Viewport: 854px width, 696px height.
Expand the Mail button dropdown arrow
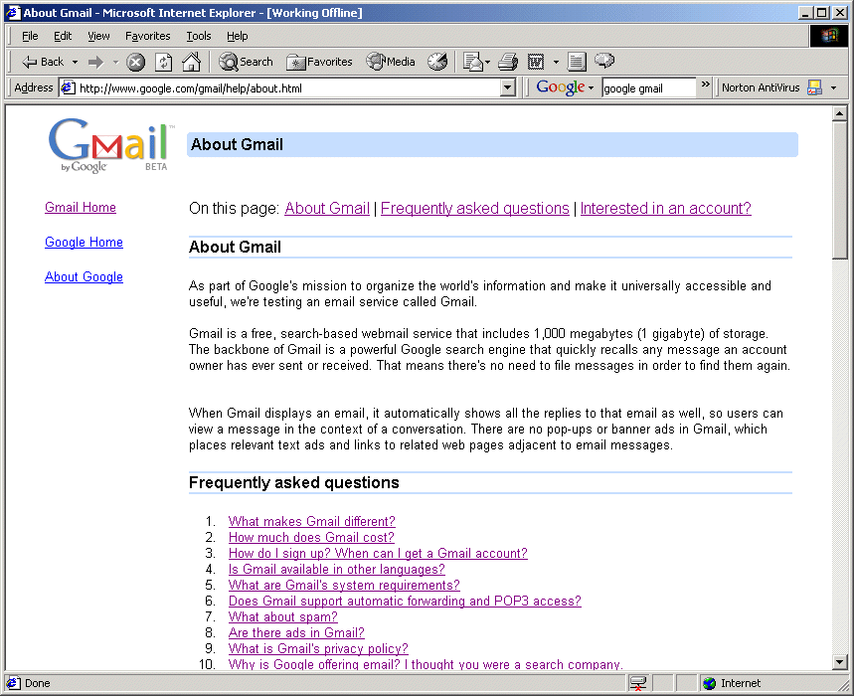pyautogui.click(x=487, y=62)
